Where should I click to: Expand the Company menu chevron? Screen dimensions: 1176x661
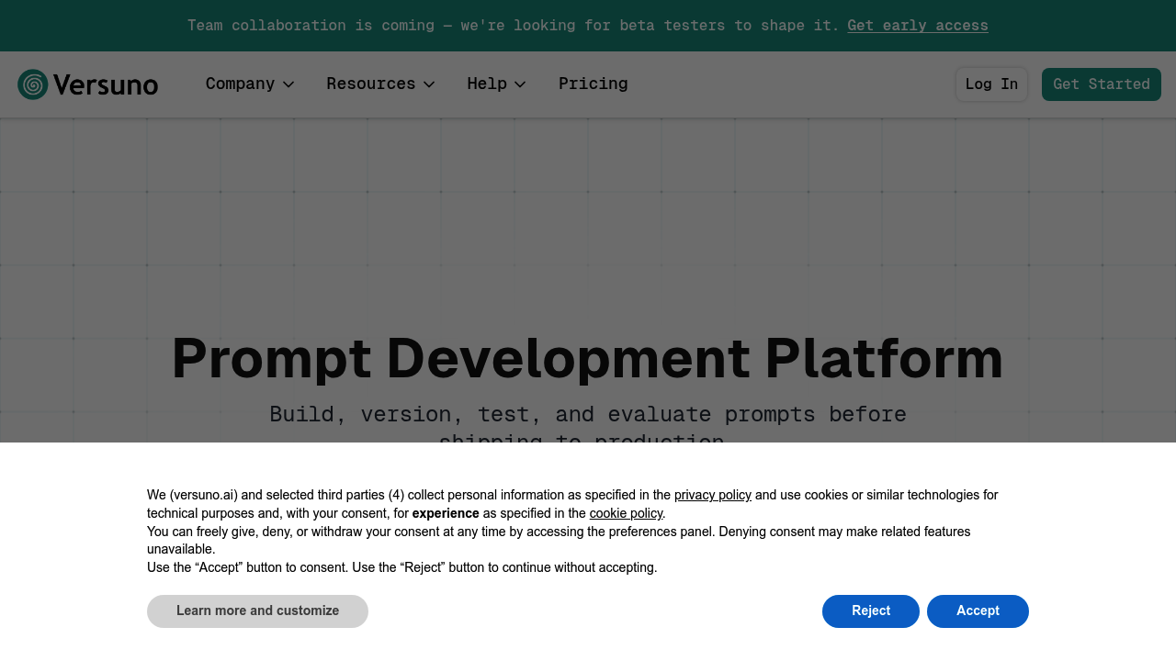point(288,84)
